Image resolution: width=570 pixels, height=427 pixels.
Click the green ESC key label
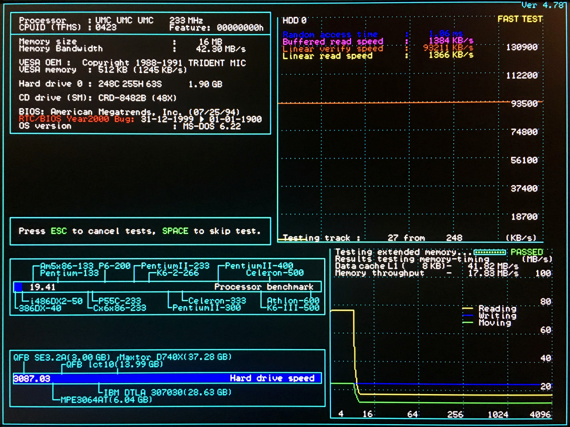tap(58, 231)
